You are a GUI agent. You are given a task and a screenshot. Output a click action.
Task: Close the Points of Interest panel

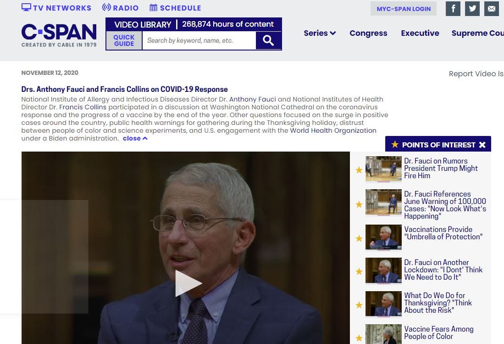tap(482, 145)
